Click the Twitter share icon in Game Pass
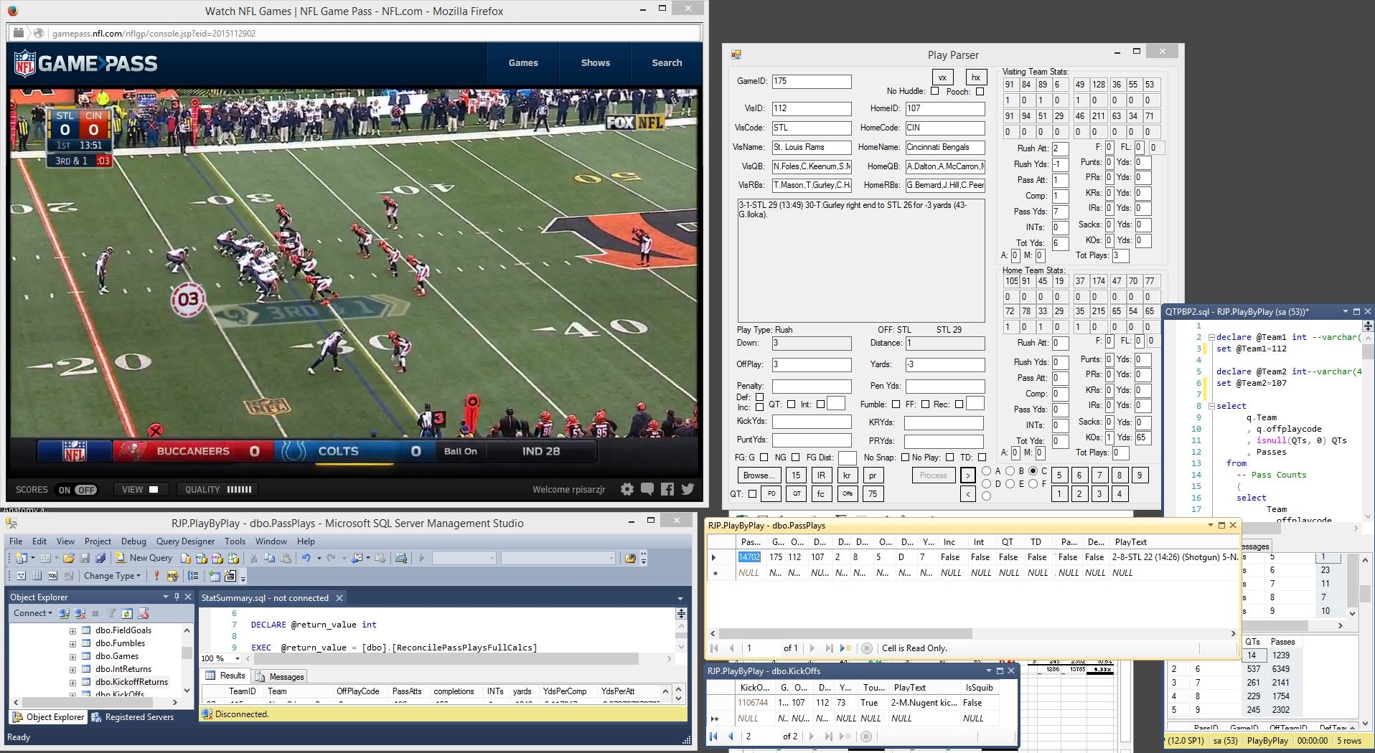This screenshot has height=753, width=1375. pos(687,489)
